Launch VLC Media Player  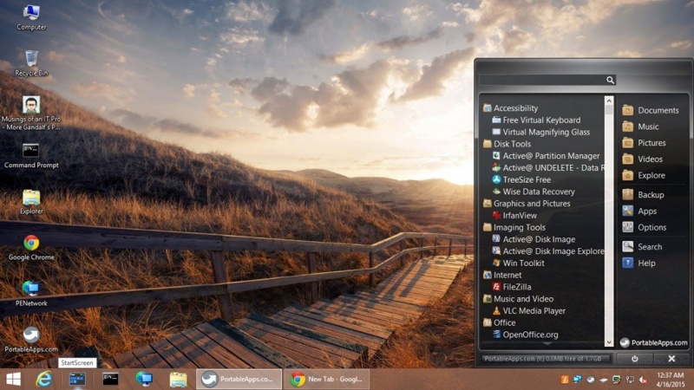[534, 310]
